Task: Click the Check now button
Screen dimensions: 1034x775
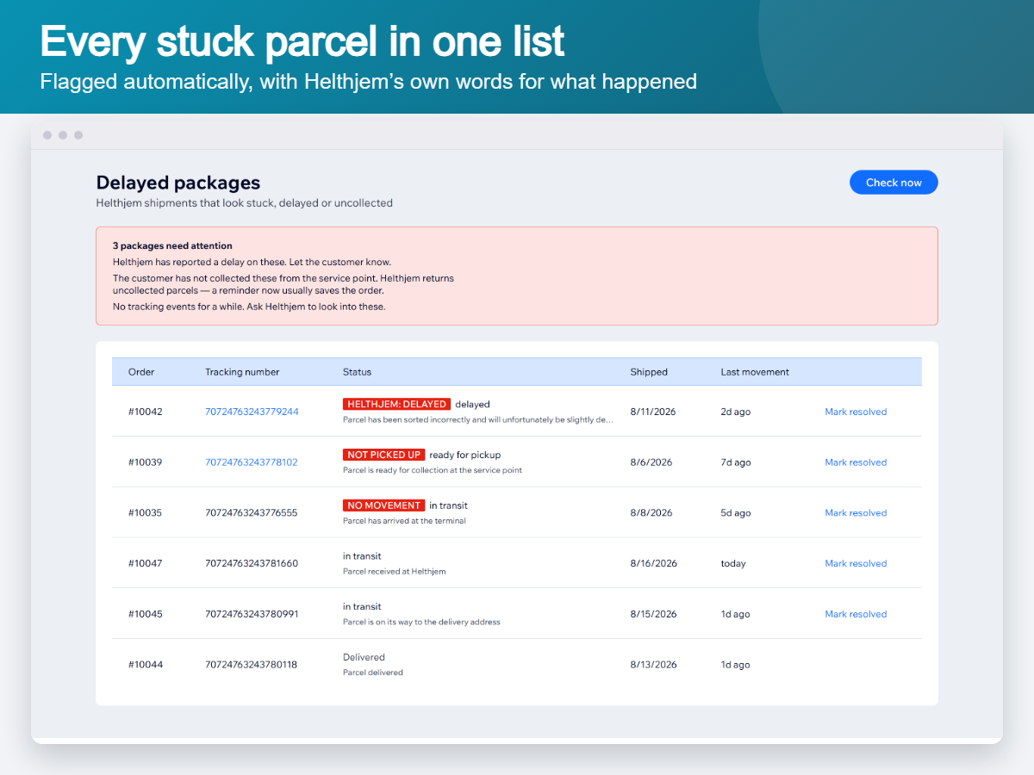Action: (x=894, y=183)
